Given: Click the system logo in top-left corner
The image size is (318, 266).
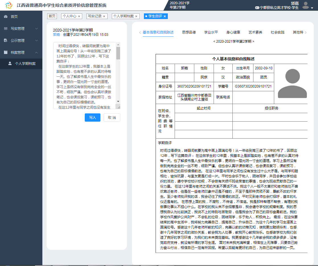Looking at the screenshot, I should point(9,5).
